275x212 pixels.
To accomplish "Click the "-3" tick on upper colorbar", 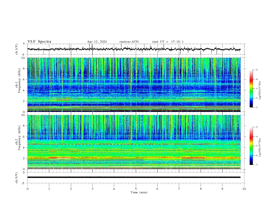I will [x=256, y=70].
